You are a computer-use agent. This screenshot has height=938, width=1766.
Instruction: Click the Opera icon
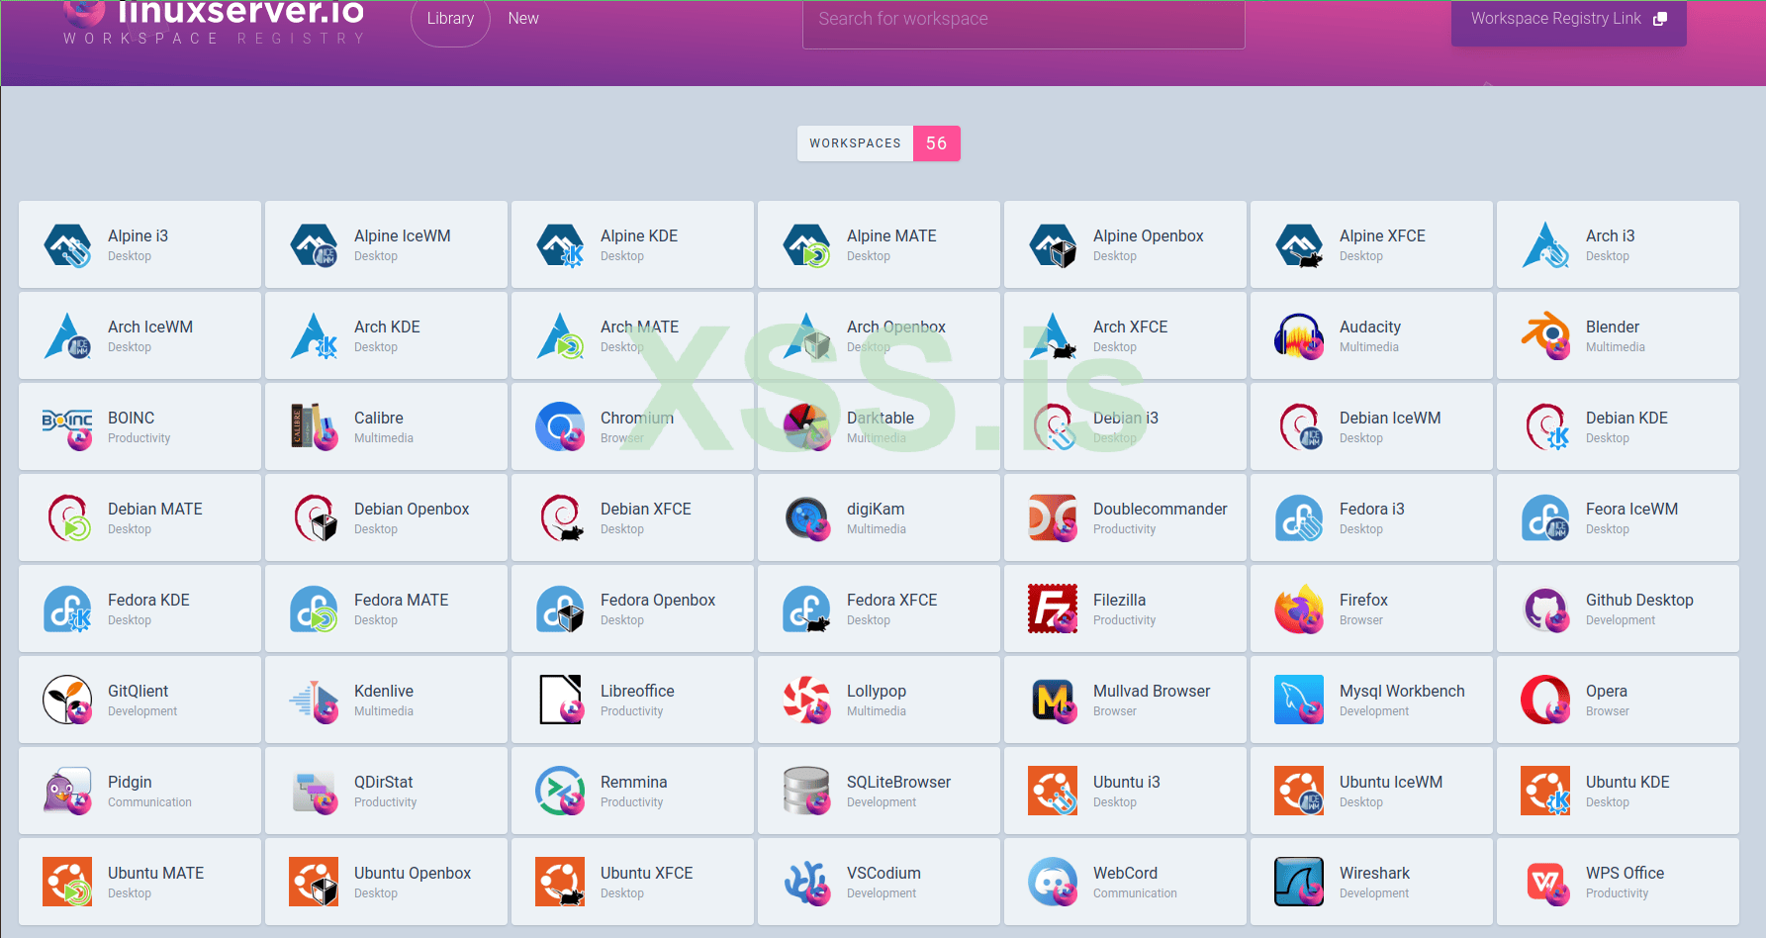tap(1546, 701)
